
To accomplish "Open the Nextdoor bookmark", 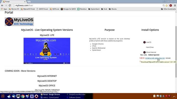I will pos(82,9).
